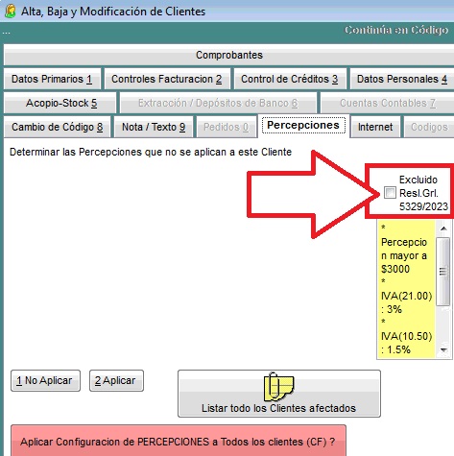
Task: Click scrollbar down arrow in yellow notes
Action: pyautogui.click(x=443, y=349)
